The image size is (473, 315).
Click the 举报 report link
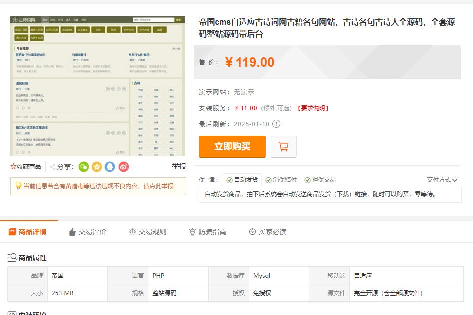[x=179, y=167]
